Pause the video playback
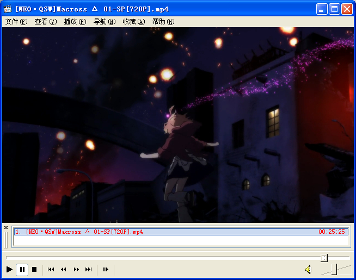 [x=22, y=269]
